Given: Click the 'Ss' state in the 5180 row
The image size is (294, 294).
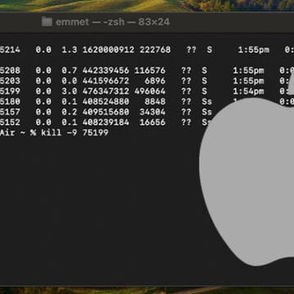Looking at the screenshot, I should point(207,101).
